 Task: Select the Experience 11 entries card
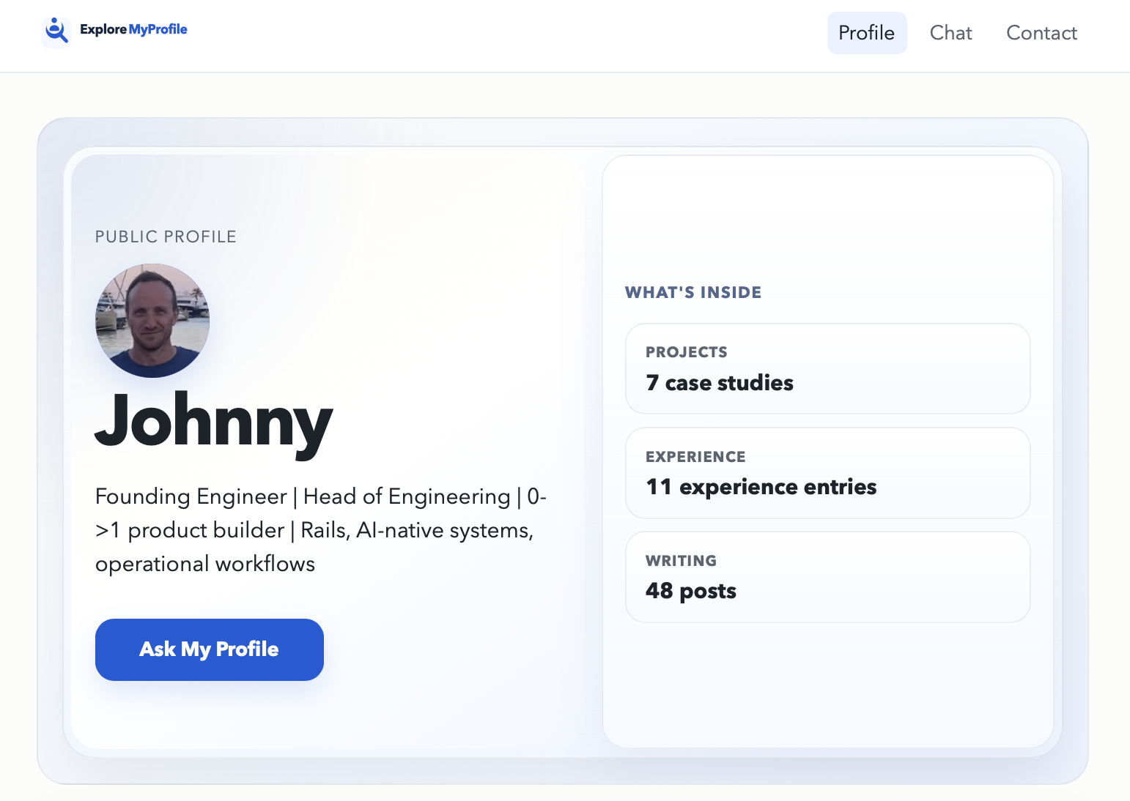pos(827,473)
